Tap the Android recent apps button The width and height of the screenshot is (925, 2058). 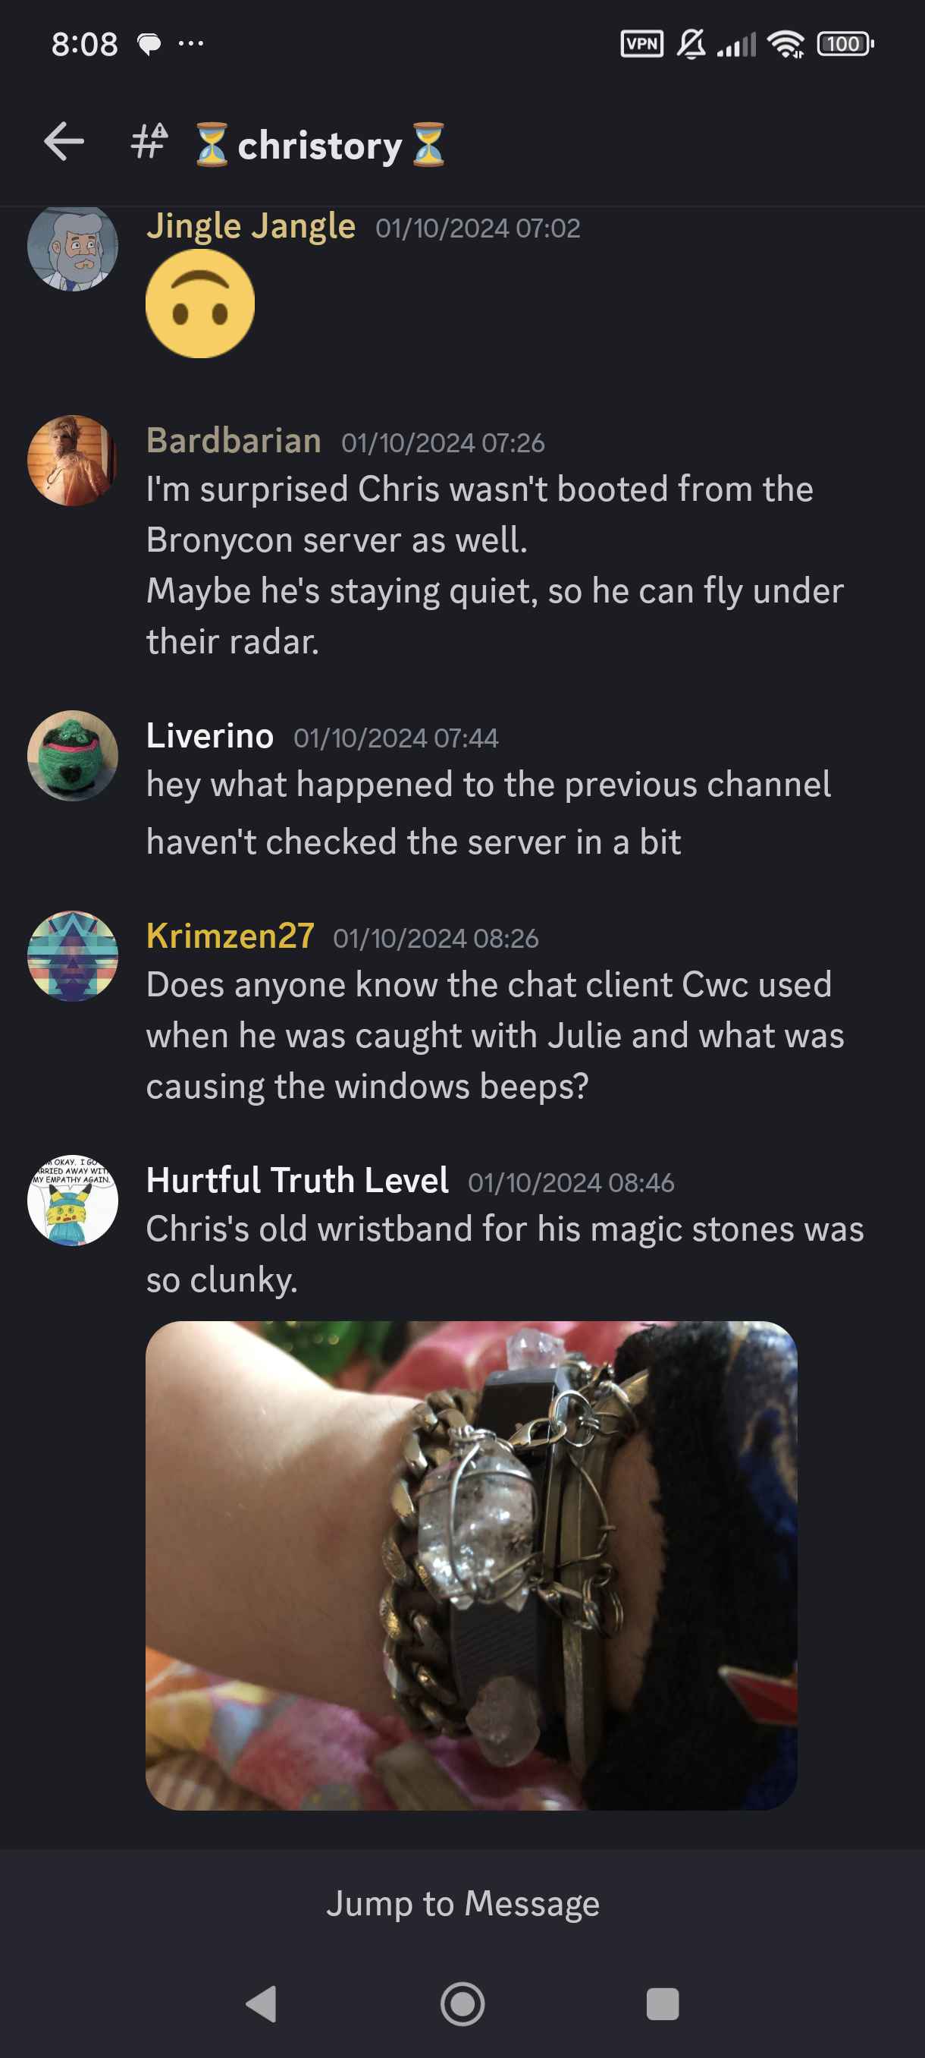[663, 2004]
